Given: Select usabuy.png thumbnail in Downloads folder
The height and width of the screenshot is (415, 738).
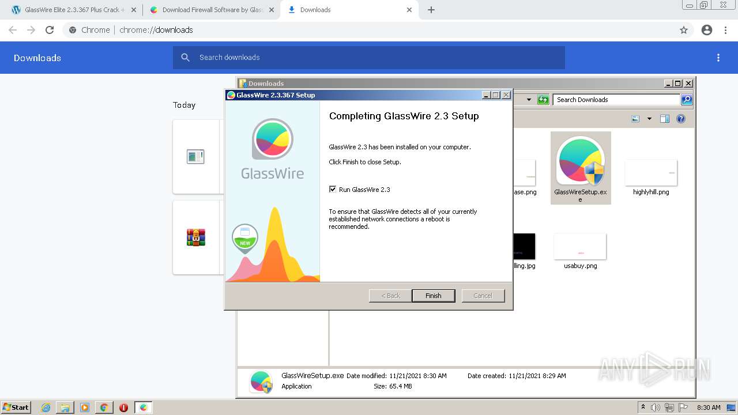Looking at the screenshot, I should 580,247.
